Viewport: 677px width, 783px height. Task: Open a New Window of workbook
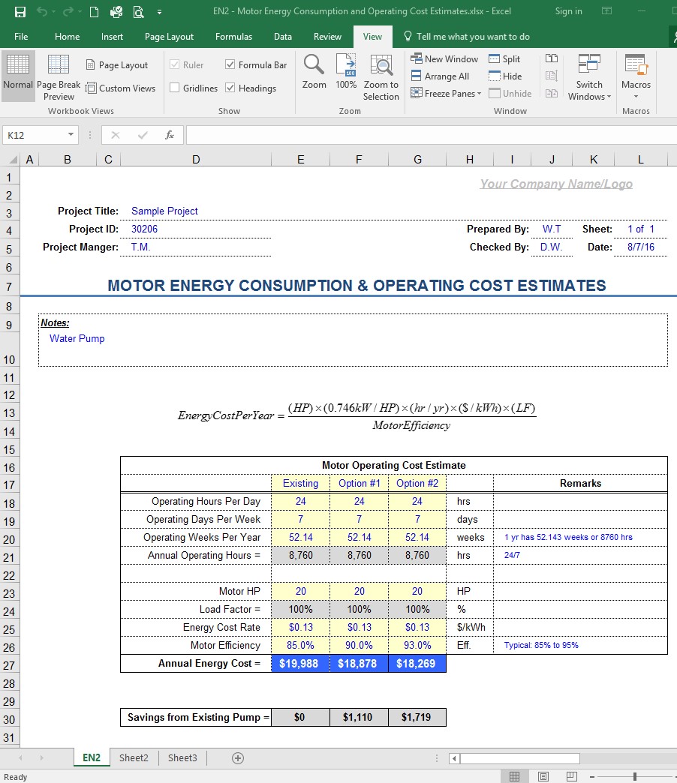point(444,59)
